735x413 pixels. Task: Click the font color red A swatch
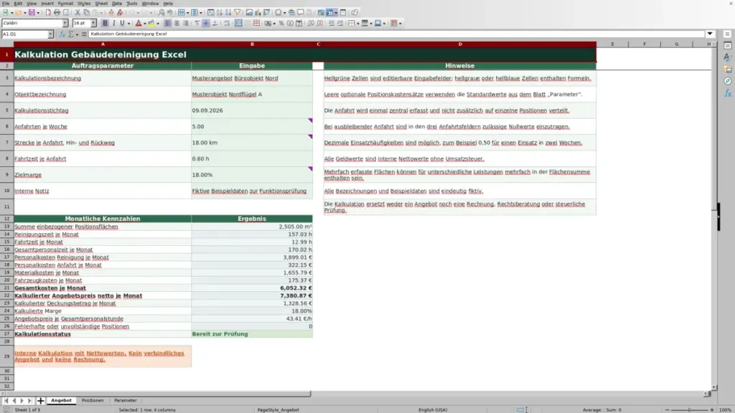point(139,24)
